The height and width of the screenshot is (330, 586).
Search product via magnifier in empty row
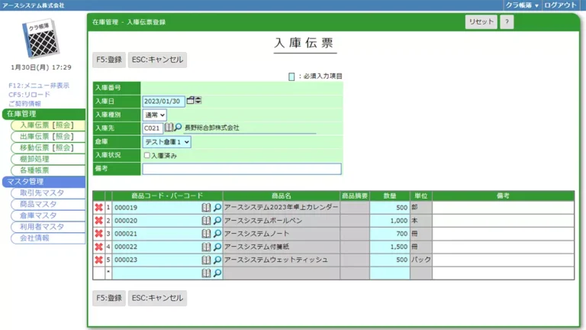[x=217, y=273]
